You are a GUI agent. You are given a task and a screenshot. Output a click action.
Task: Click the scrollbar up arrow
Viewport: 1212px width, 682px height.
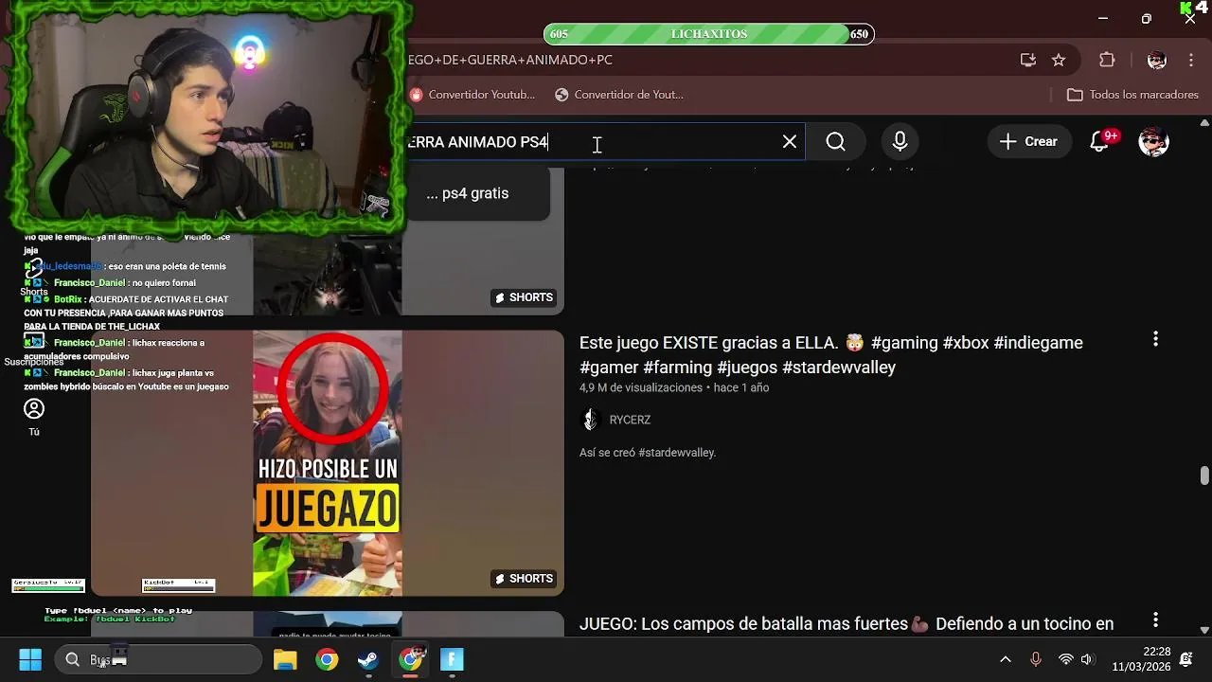click(x=1204, y=123)
